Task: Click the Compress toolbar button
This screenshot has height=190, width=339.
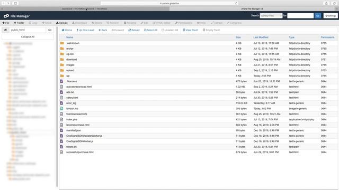Action: coord(234,23)
